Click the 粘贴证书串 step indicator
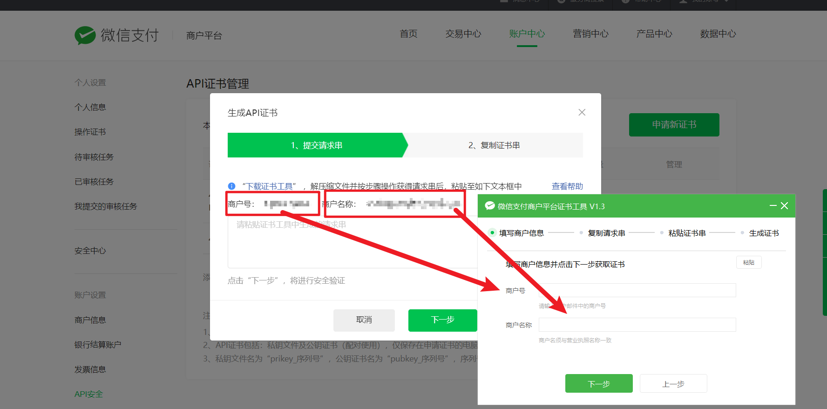The image size is (827, 409). (683, 233)
